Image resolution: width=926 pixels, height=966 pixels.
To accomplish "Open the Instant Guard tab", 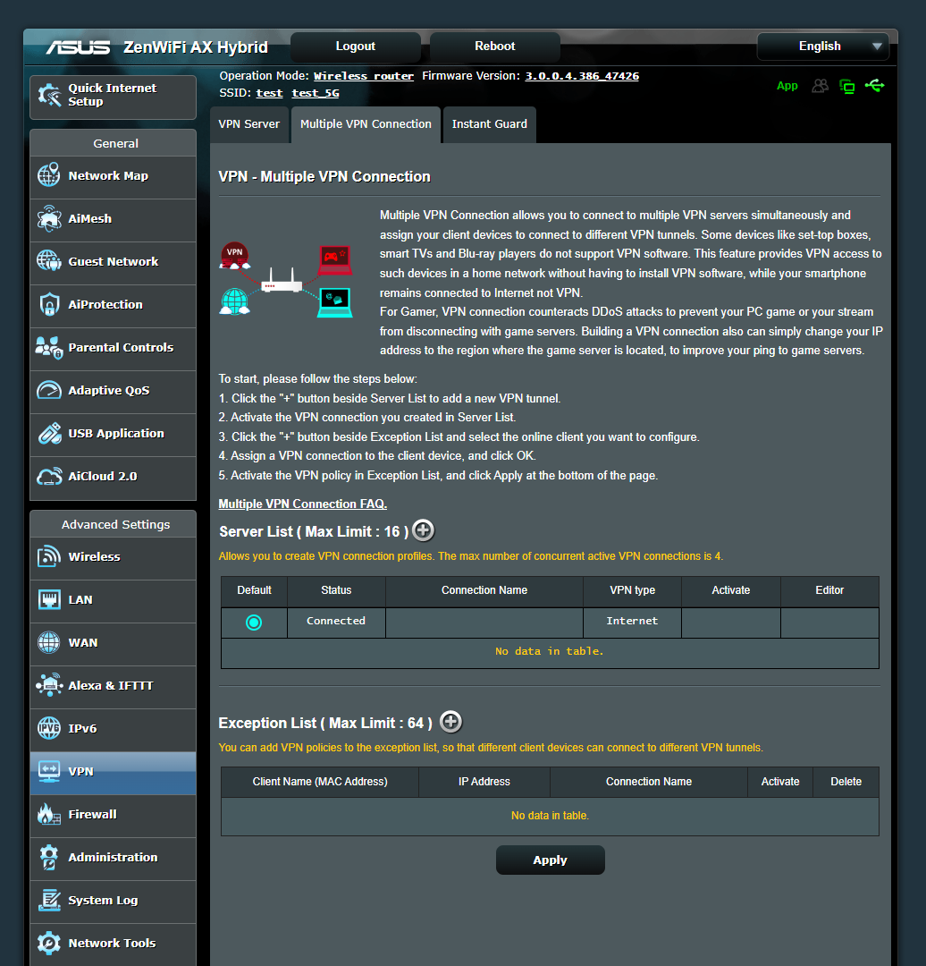I will point(489,125).
